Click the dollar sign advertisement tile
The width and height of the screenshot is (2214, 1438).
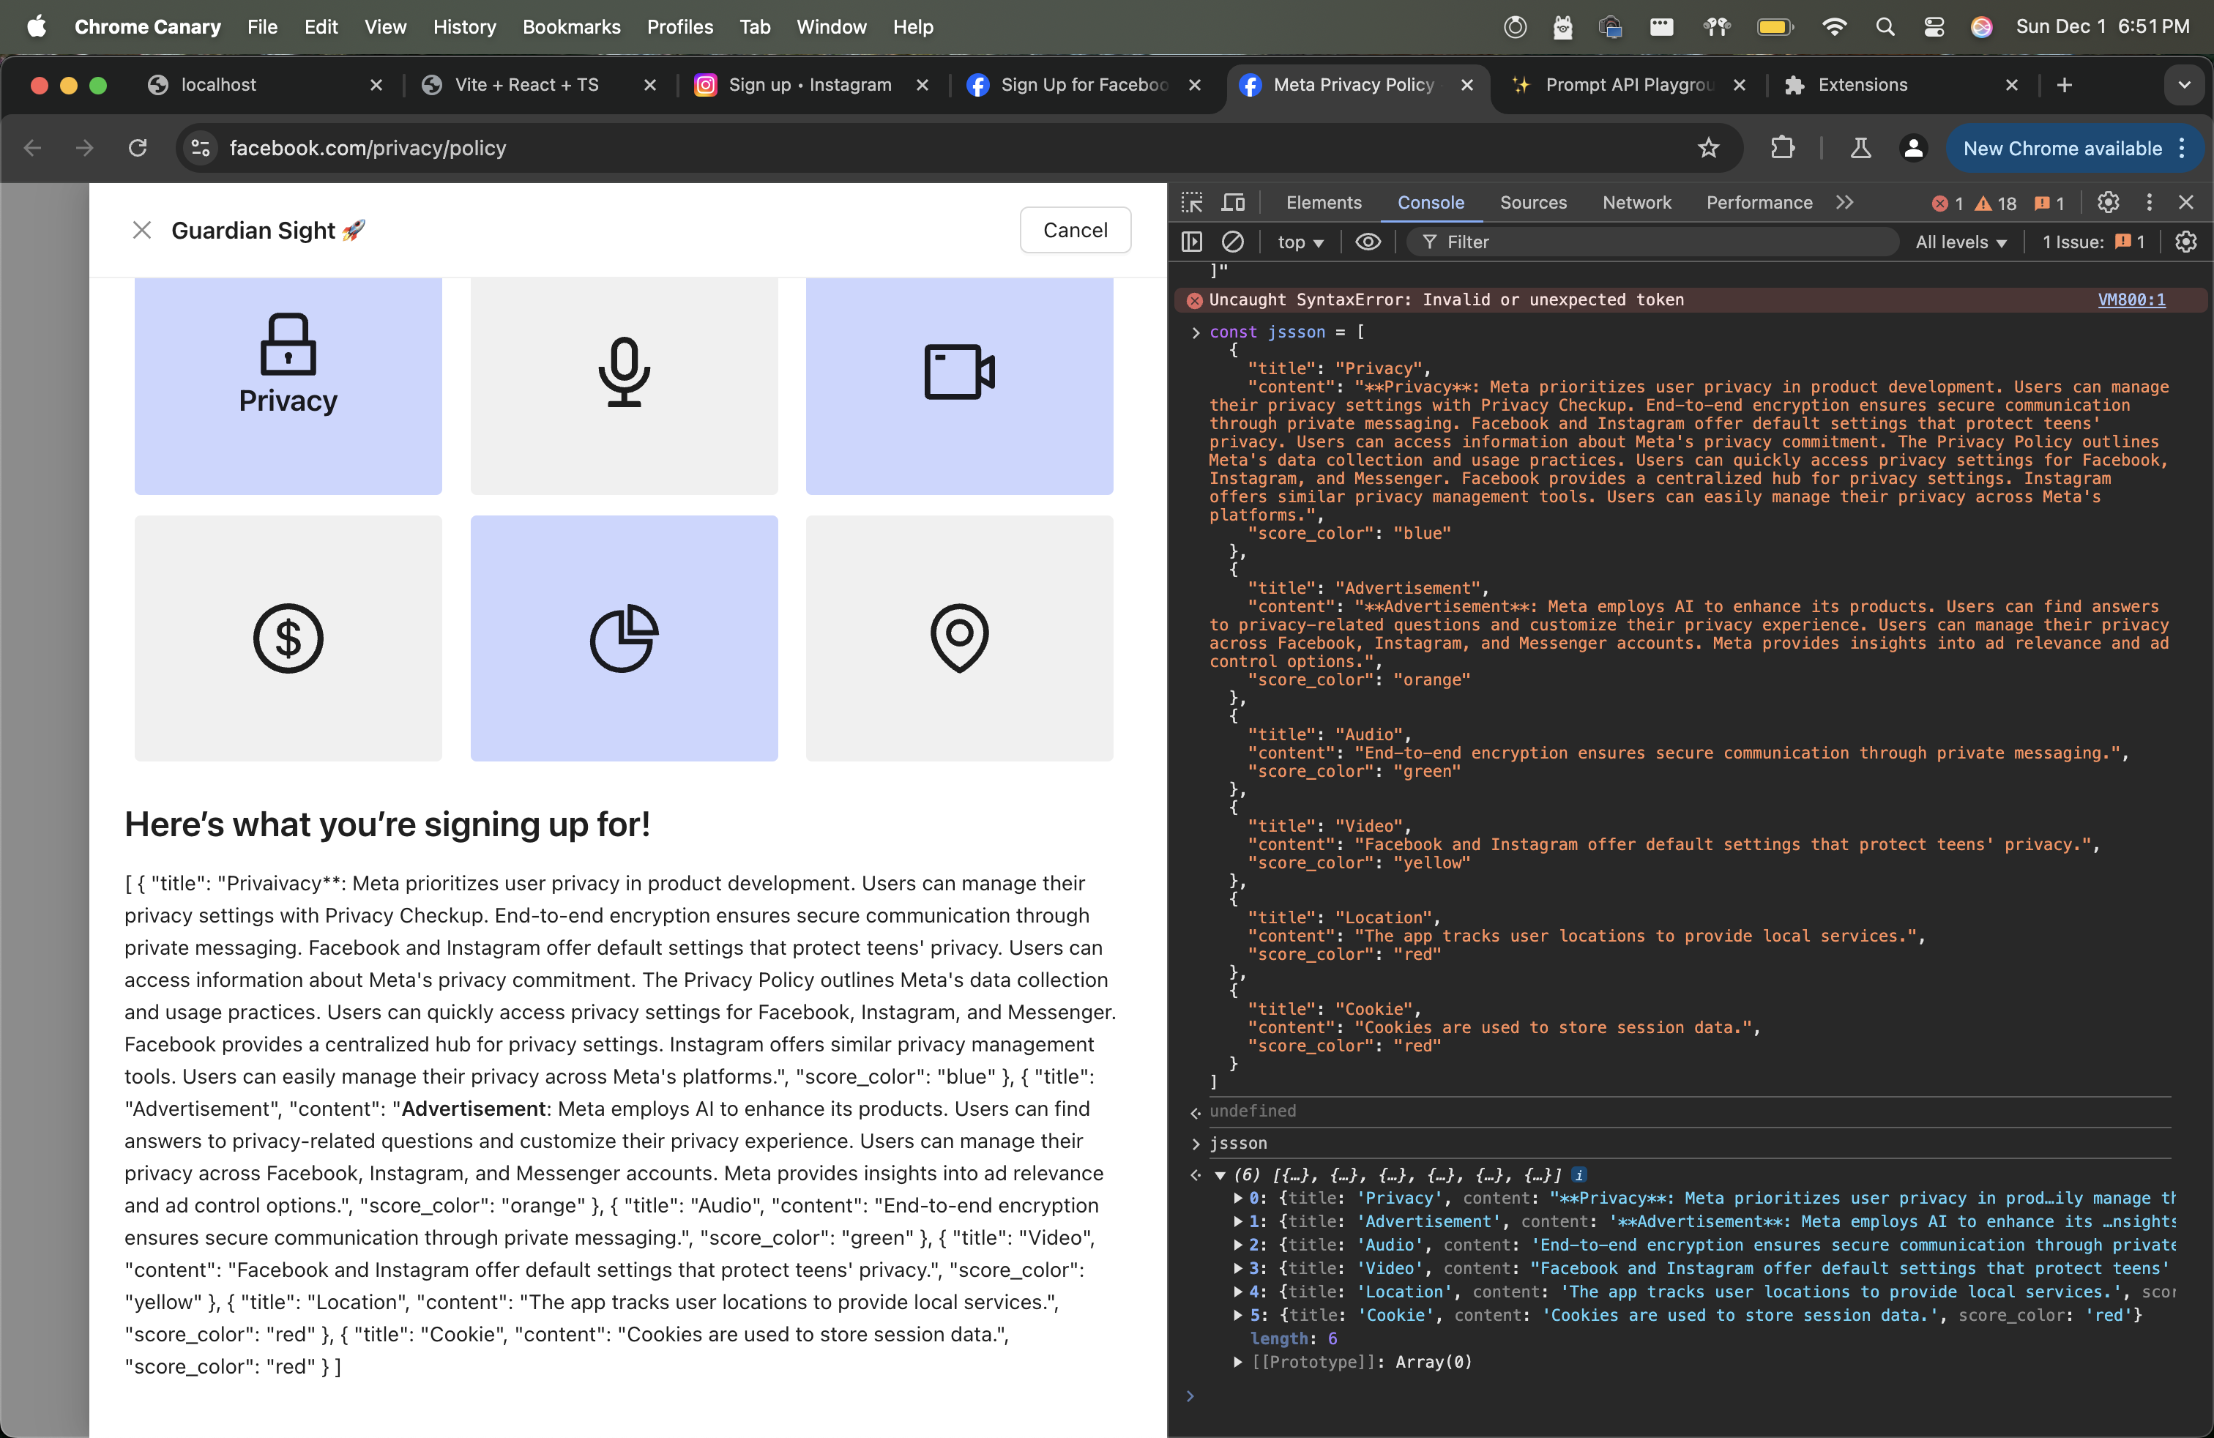(x=288, y=638)
